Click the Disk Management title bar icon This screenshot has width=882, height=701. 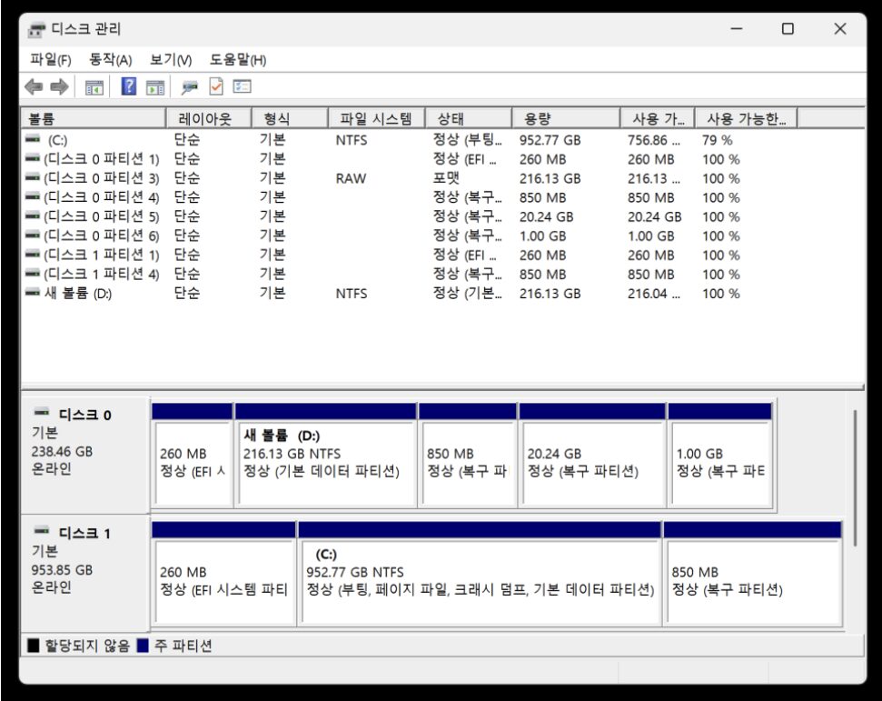tap(37, 30)
